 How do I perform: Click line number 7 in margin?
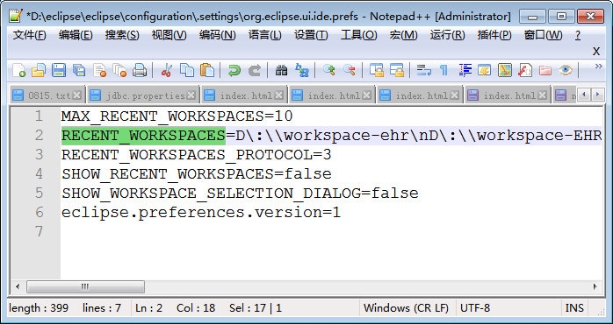(39, 231)
